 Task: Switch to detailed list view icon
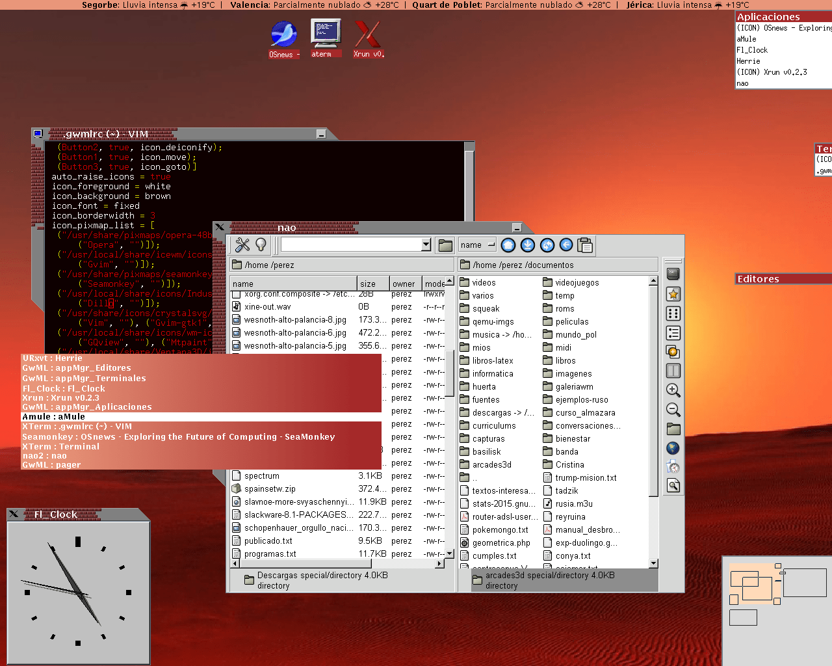tap(673, 333)
